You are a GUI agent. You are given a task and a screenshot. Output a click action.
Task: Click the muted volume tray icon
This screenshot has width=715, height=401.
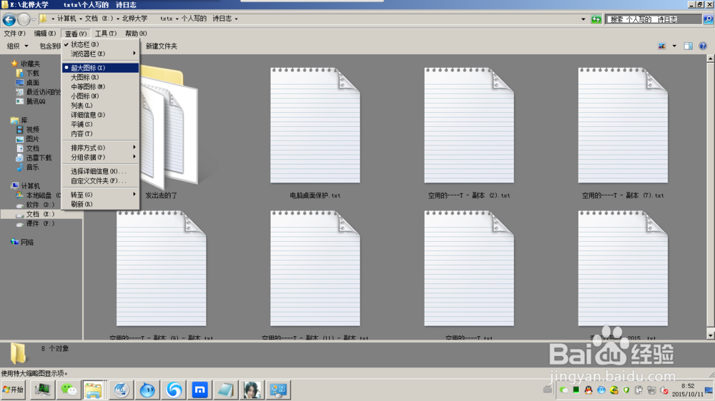coord(664,390)
